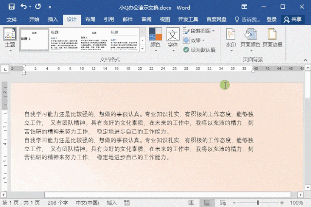Open the Fonts (字体) theme menu
The width and height of the screenshot is (311, 207).
[x=173, y=39]
